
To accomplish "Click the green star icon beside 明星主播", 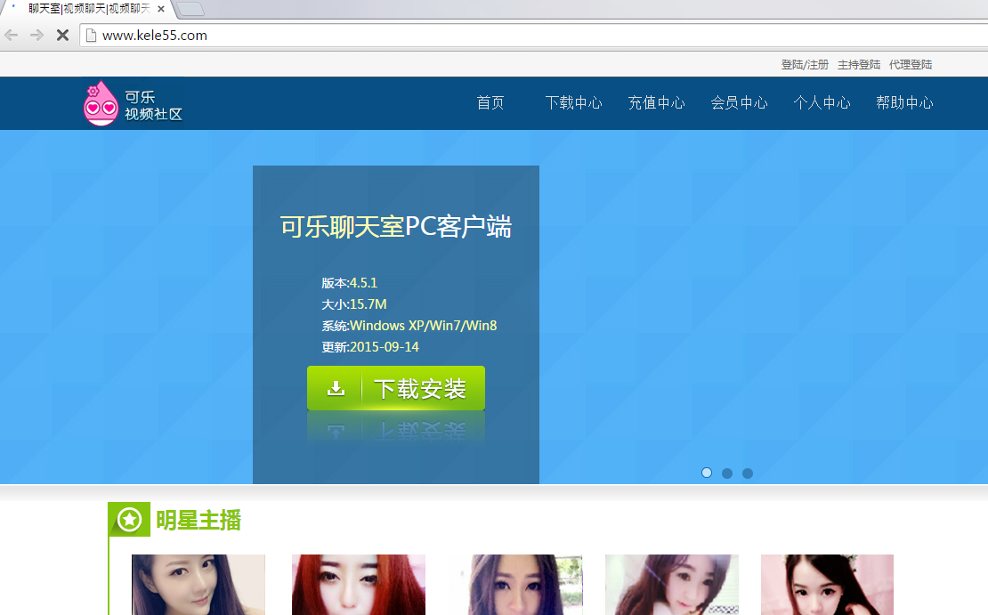I will (129, 520).
